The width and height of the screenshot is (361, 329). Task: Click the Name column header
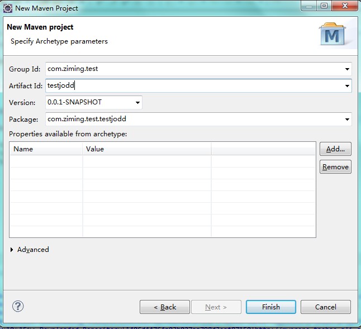click(x=46, y=149)
